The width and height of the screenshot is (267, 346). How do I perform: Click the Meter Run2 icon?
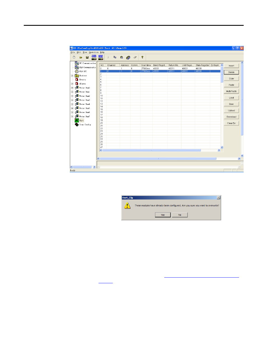point(77,96)
